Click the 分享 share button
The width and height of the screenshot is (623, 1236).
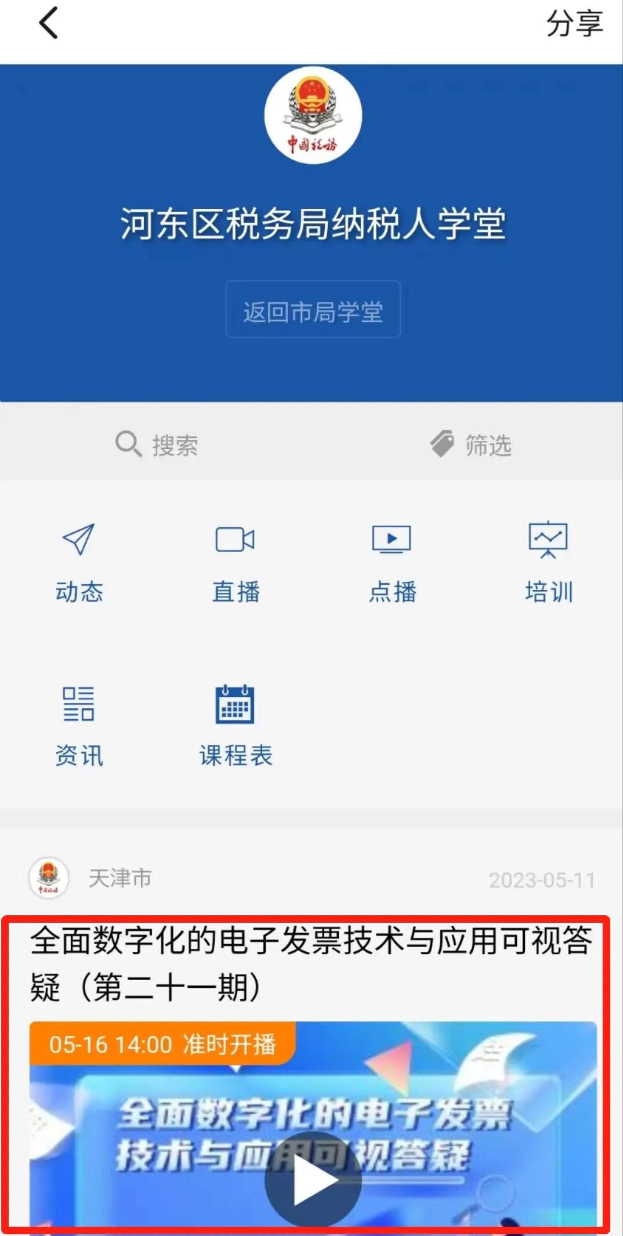point(574,24)
